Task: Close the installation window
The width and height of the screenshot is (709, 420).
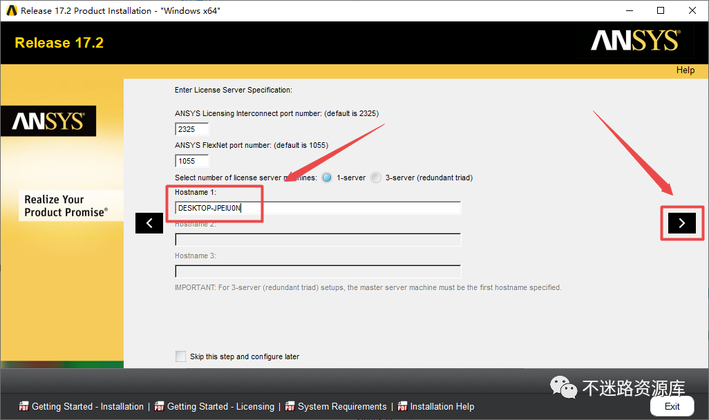Action: click(x=692, y=10)
